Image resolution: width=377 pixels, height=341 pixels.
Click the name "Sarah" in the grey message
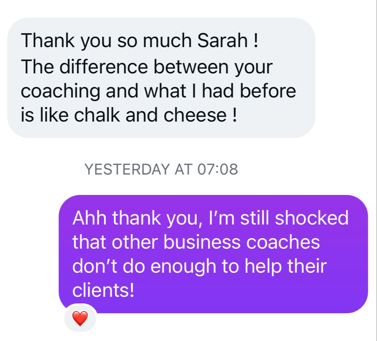[222, 41]
